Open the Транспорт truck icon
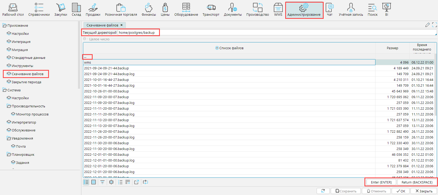The height and width of the screenshot is (195, 438). click(211, 8)
